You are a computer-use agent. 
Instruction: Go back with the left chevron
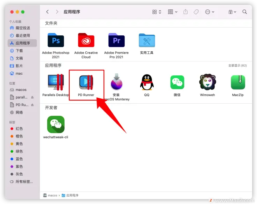coord(48,12)
